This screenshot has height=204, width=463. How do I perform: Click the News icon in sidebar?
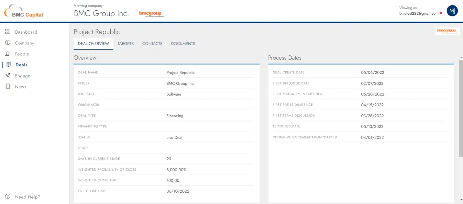tap(8, 86)
